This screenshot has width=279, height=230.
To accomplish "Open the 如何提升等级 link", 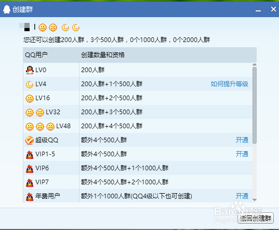I will click(x=229, y=84).
